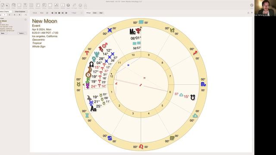Image resolution: width=276 pixels, height=155 pixels.
Task: Click the blue Scorpio glyph on the outer ring
Action: (x=203, y=84)
